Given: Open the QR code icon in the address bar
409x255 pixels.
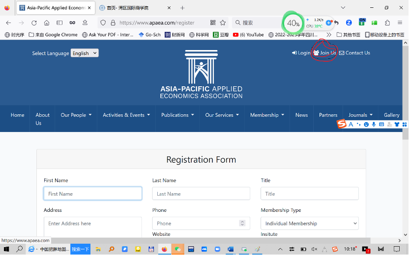Looking at the screenshot, I should point(213,23).
